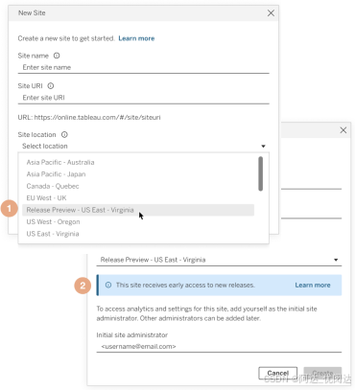Click the Enter site name field
The image size is (355, 390).
coord(143,67)
